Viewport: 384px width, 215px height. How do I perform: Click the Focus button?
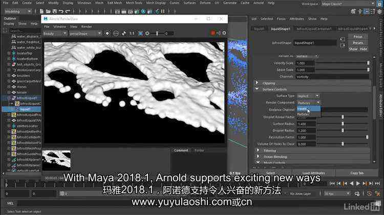(x=358, y=37)
